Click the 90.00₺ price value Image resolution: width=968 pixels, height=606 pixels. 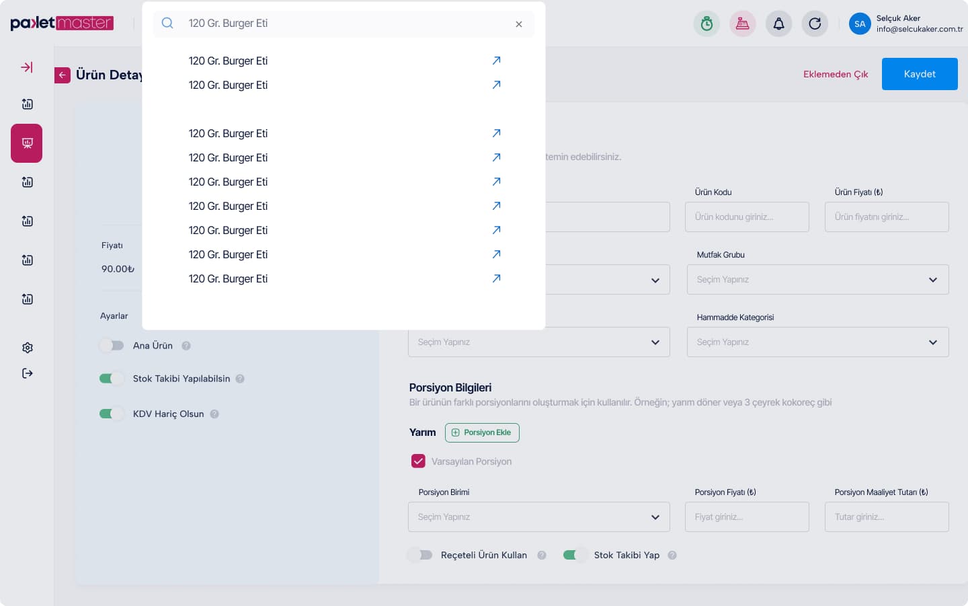point(118,269)
